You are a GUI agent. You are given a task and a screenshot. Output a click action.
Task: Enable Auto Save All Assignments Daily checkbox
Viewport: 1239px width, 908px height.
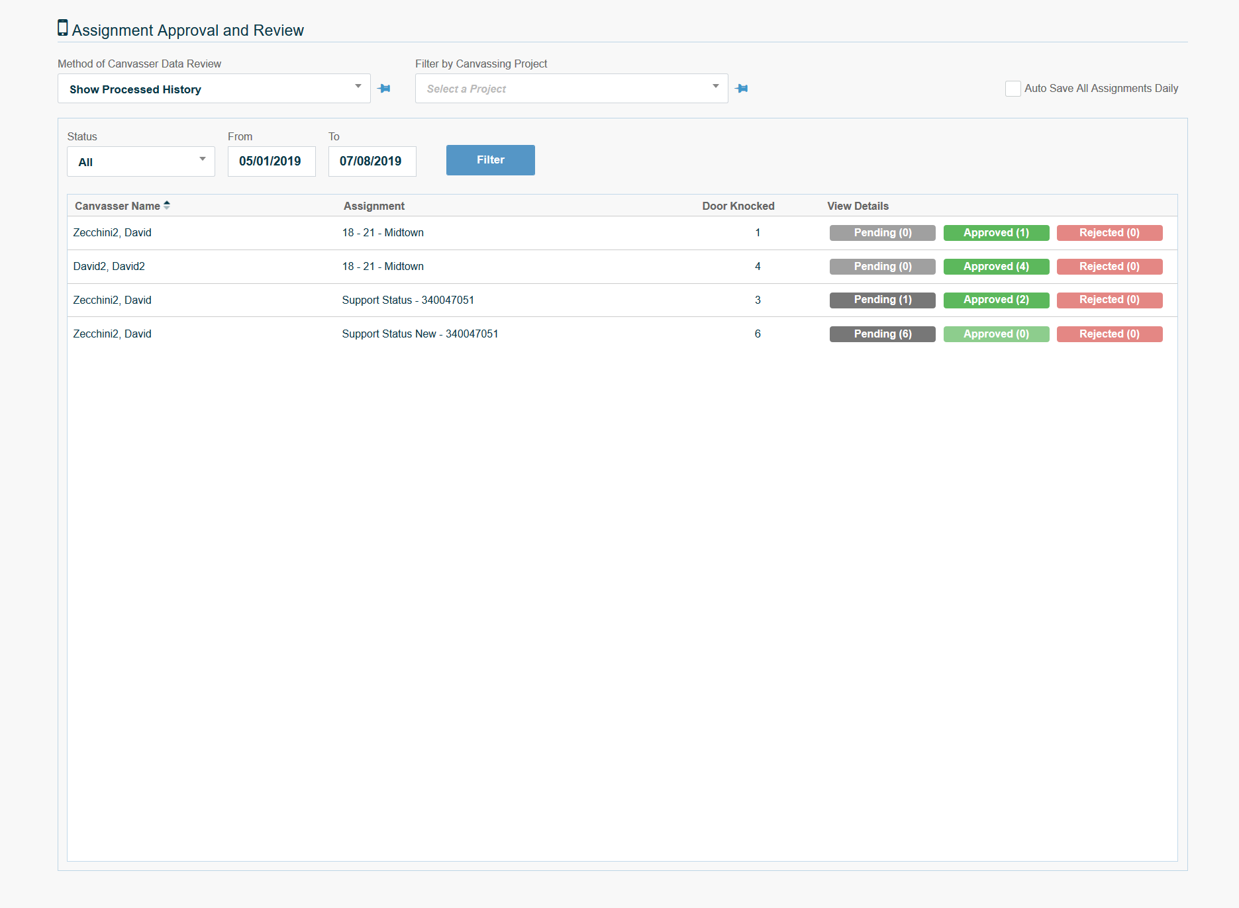(x=1013, y=89)
